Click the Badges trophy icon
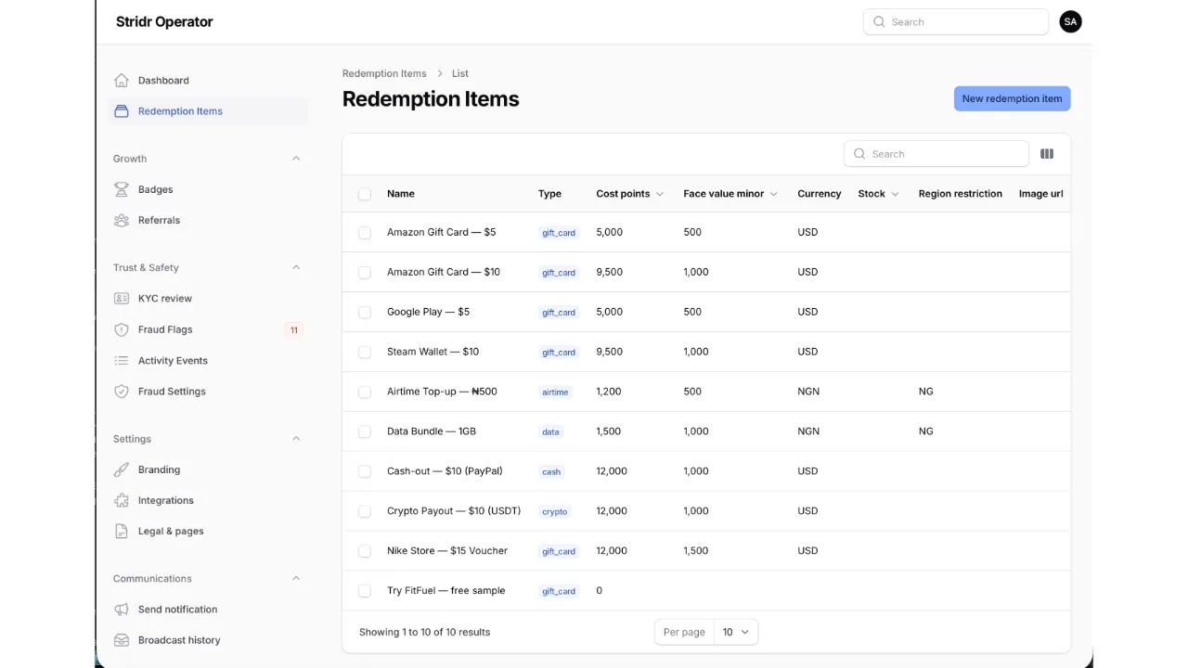The width and height of the screenshot is (1188, 668). pyautogui.click(x=122, y=189)
